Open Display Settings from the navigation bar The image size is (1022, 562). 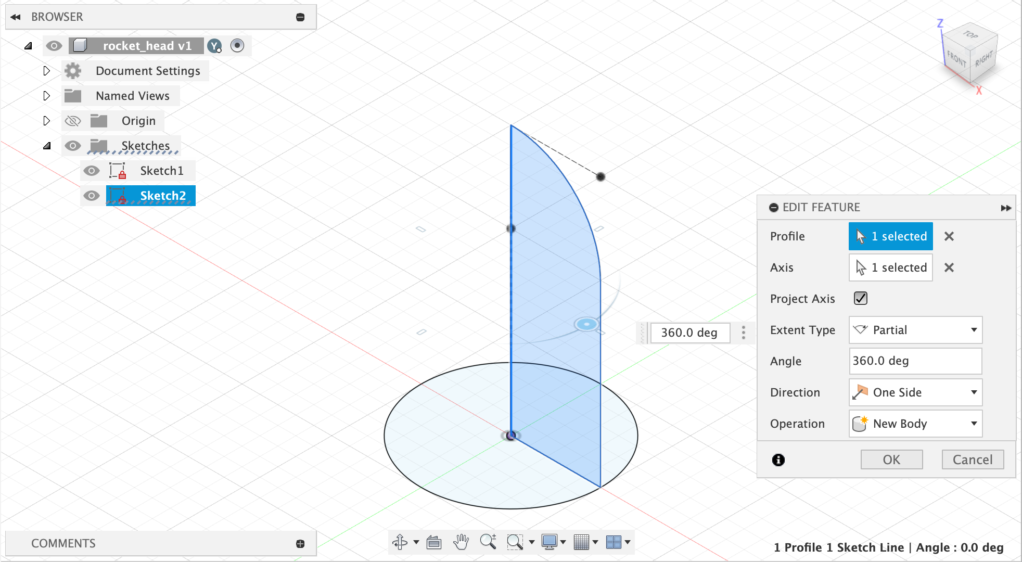coord(551,542)
